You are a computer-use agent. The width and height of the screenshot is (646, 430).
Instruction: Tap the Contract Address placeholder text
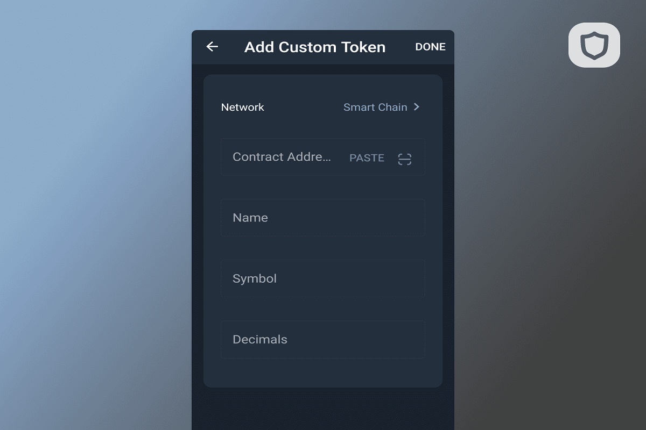pos(282,157)
